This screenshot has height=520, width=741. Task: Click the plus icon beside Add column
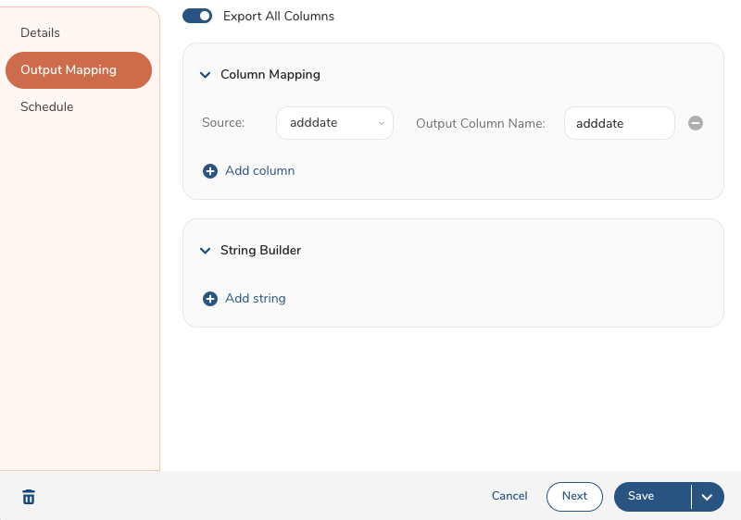point(210,171)
